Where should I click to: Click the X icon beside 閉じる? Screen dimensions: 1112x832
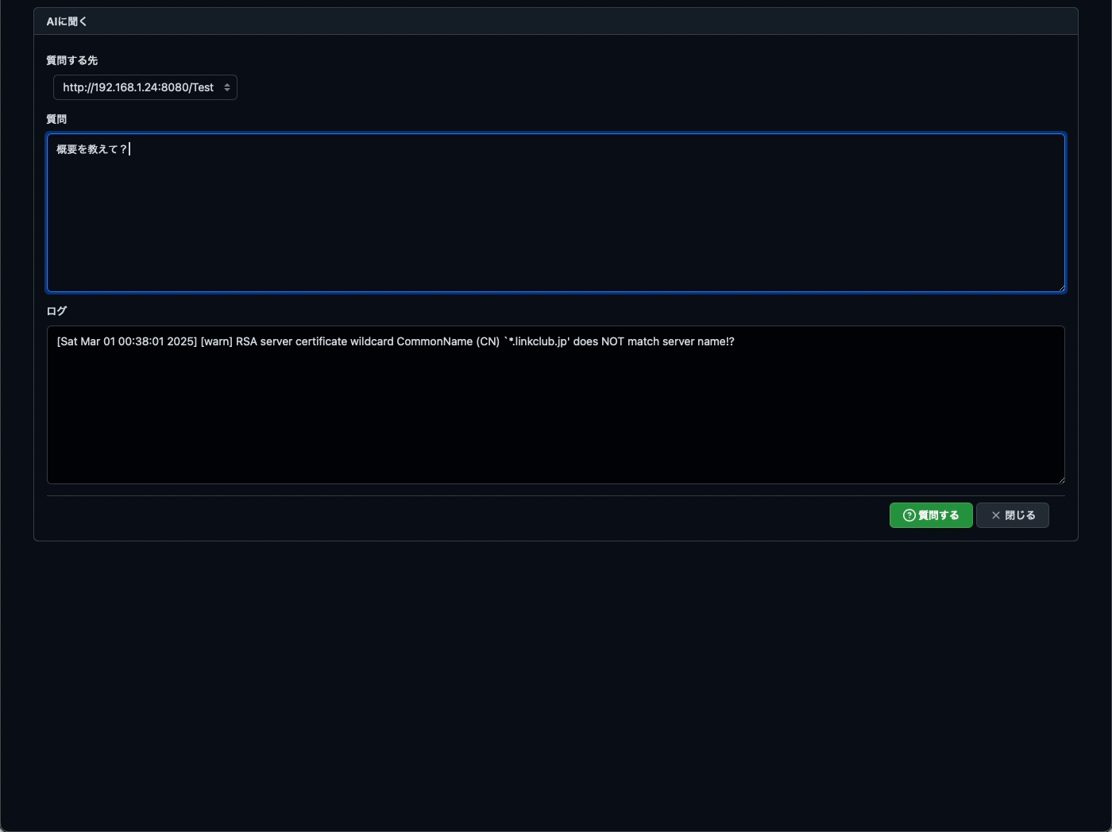click(995, 515)
